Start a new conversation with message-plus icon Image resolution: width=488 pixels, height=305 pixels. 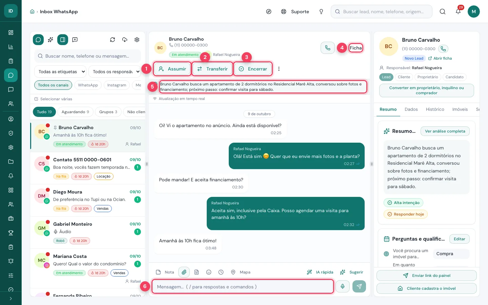point(75,40)
